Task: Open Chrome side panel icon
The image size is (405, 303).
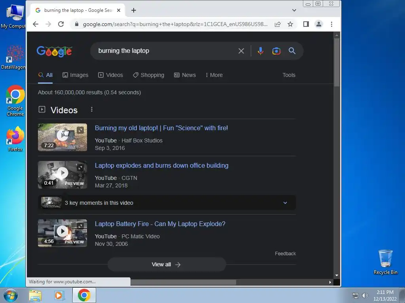Action: 306,24
